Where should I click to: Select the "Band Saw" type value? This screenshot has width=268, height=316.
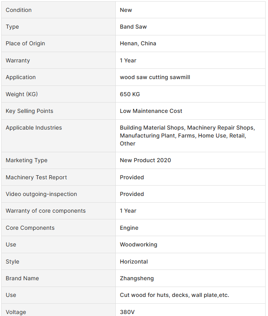coord(133,27)
